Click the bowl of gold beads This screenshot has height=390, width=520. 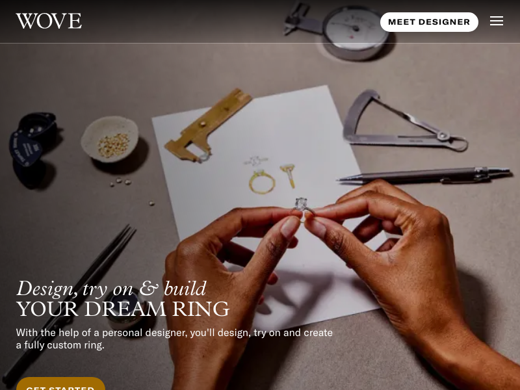(x=110, y=139)
